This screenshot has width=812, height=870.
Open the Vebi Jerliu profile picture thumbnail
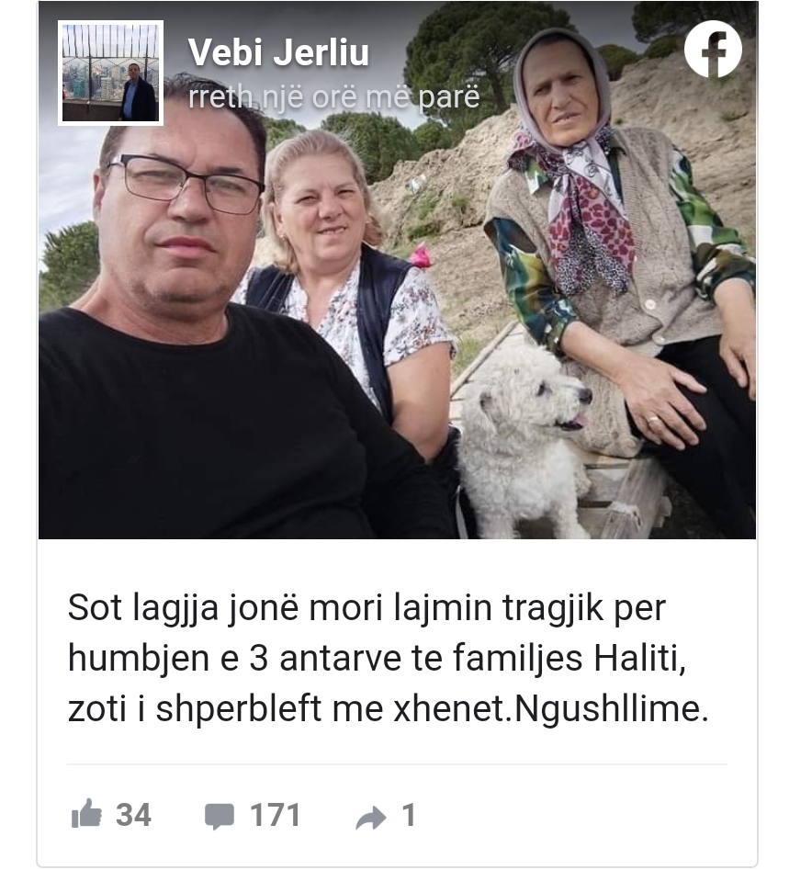tap(111, 73)
